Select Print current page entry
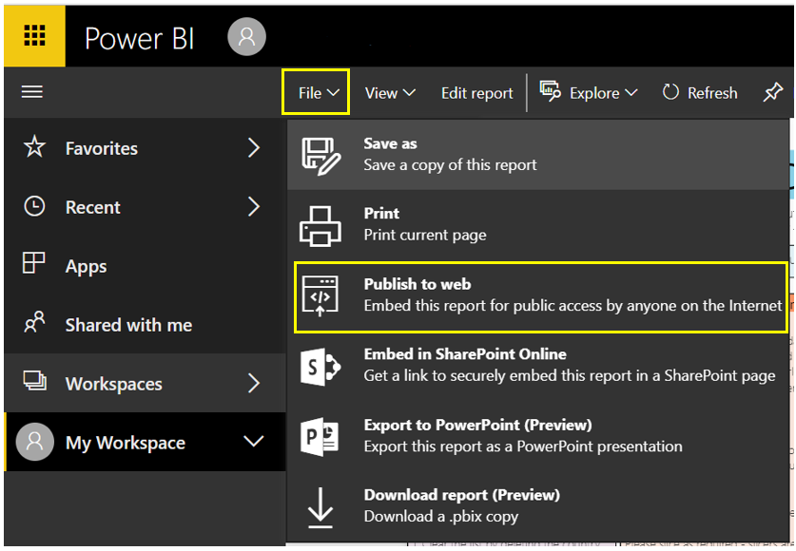Image resolution: width=796 pixels, height=551 pixels. point(537,225)
